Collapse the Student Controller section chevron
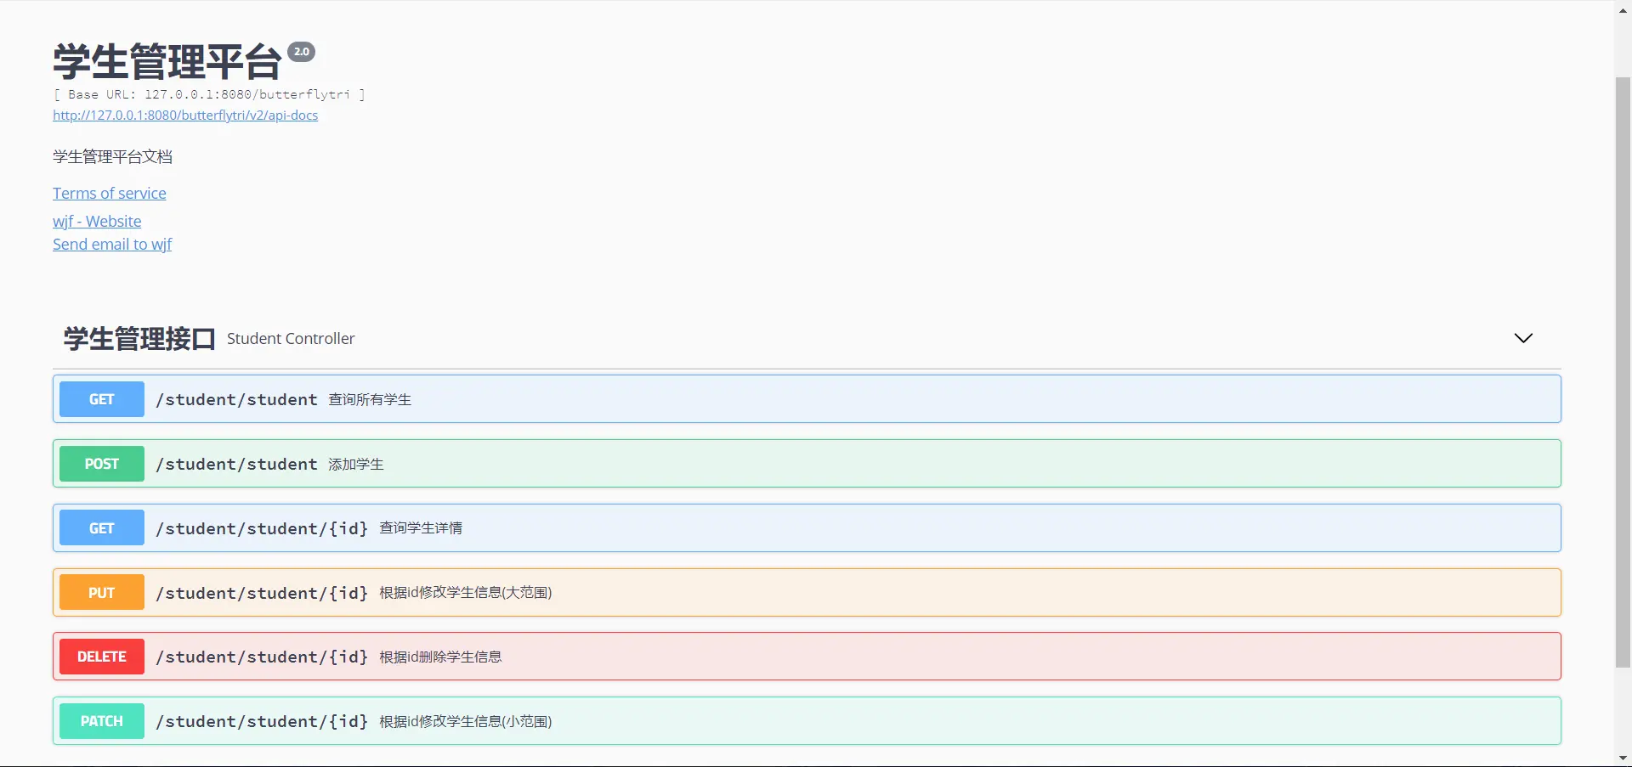This screenshot has width=1632, height=767. tap(1523, 338)
